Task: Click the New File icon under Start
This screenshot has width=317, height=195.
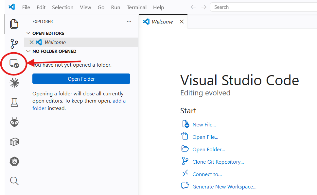Action: tap(185, 124)
